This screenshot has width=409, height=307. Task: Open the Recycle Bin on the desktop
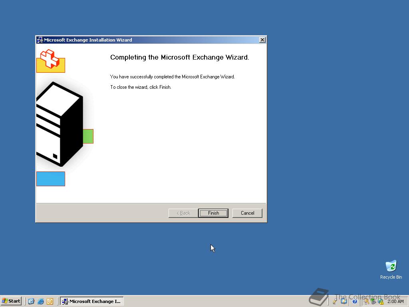[391, 269]
